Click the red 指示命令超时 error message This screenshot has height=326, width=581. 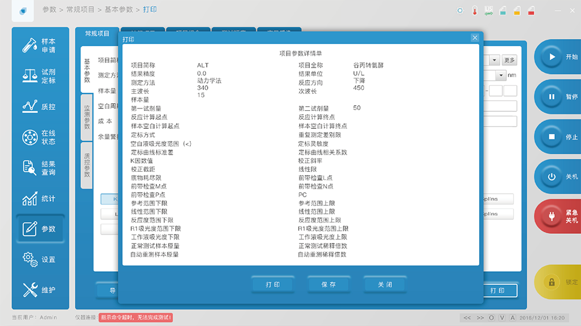point(135,318)
